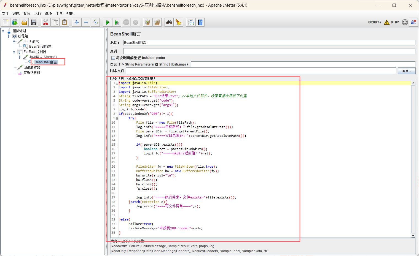This screenshot has height=256, width=419.
Task: Open the 运行 menu
Action: tap(37, 13)
